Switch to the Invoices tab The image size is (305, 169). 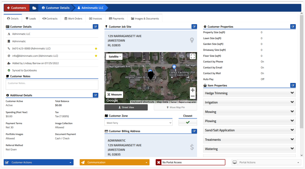pyautogui.click(x=95, y=18)
